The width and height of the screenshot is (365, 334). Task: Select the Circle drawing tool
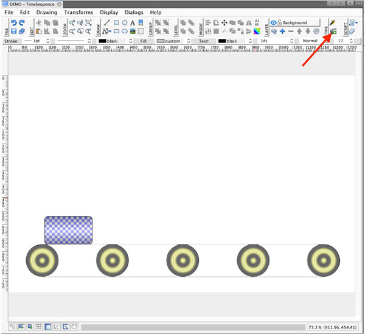[125, 23]
